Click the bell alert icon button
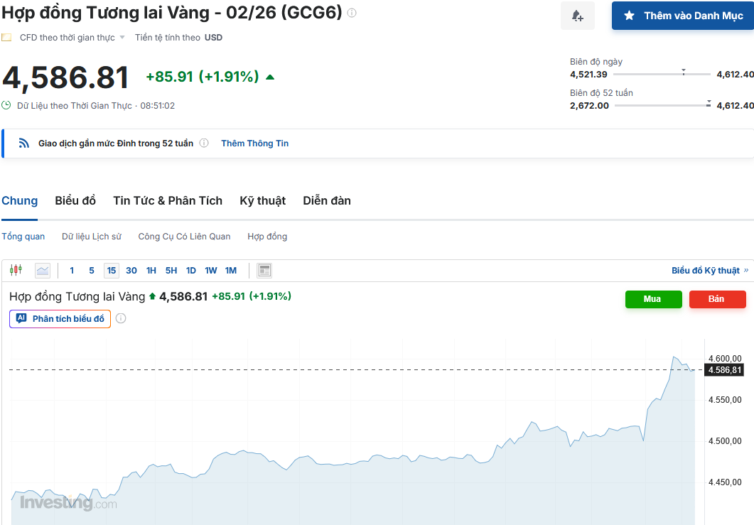 coord(577,16)
